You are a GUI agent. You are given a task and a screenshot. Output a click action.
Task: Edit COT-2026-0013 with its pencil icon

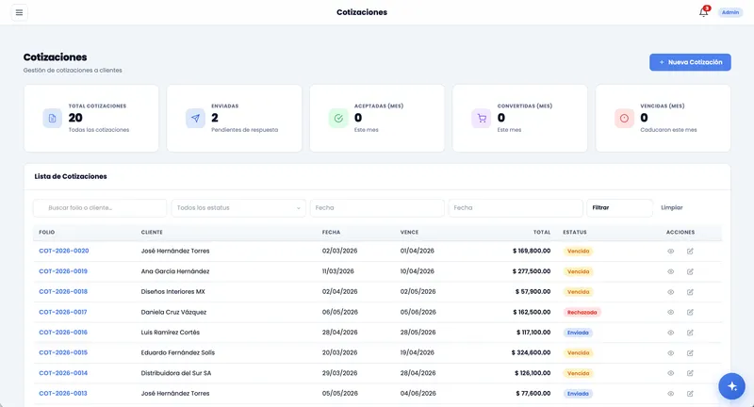pos(690,394)
